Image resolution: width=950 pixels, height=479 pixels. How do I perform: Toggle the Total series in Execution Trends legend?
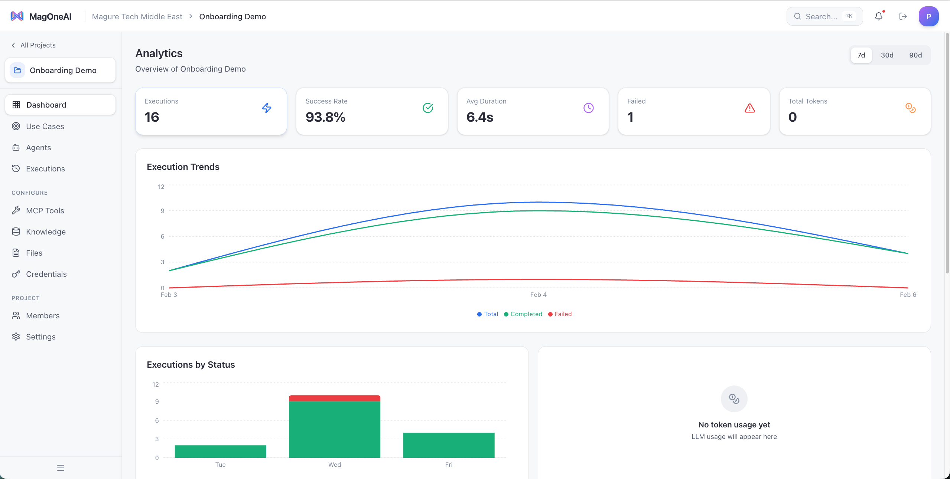pos(488,314)
